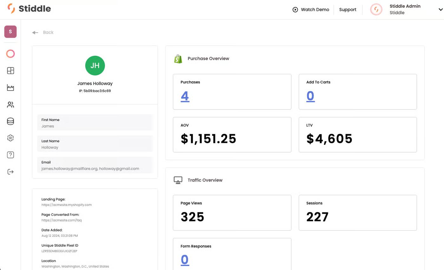Screen dimensions: 444x270
Task: Click the Sessions value 227
Action: pyautogui.click(x=317, y=217)
